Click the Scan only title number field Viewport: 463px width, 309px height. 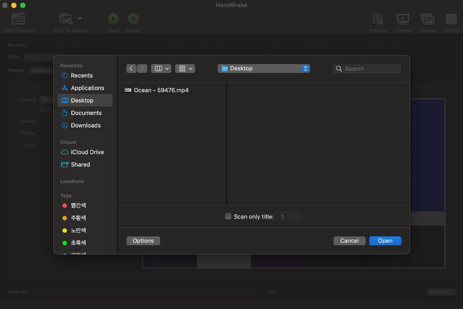pyautogui.click(x=291, y=216)
